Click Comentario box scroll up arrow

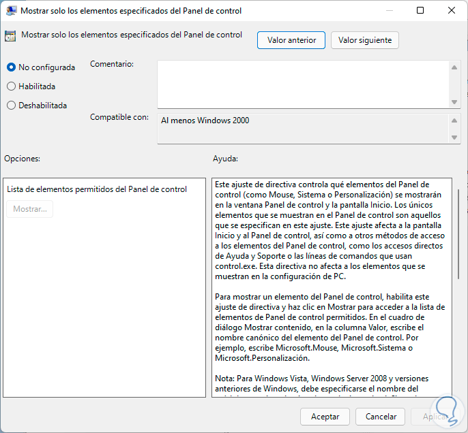click(x=454, y=67)
